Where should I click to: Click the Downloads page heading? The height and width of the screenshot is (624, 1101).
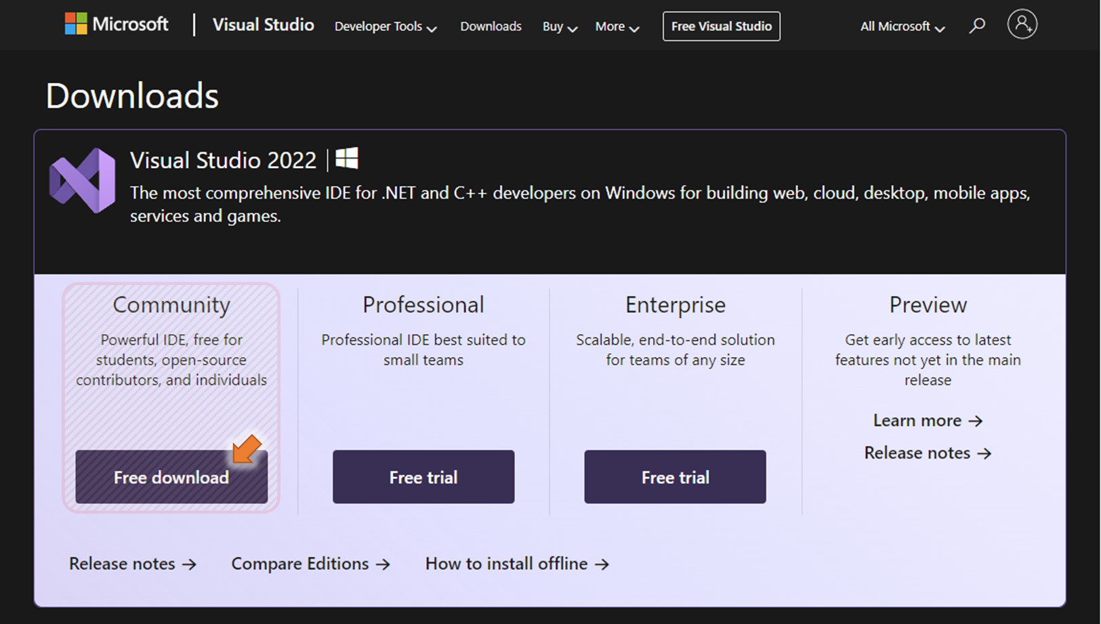pos(132,96)
